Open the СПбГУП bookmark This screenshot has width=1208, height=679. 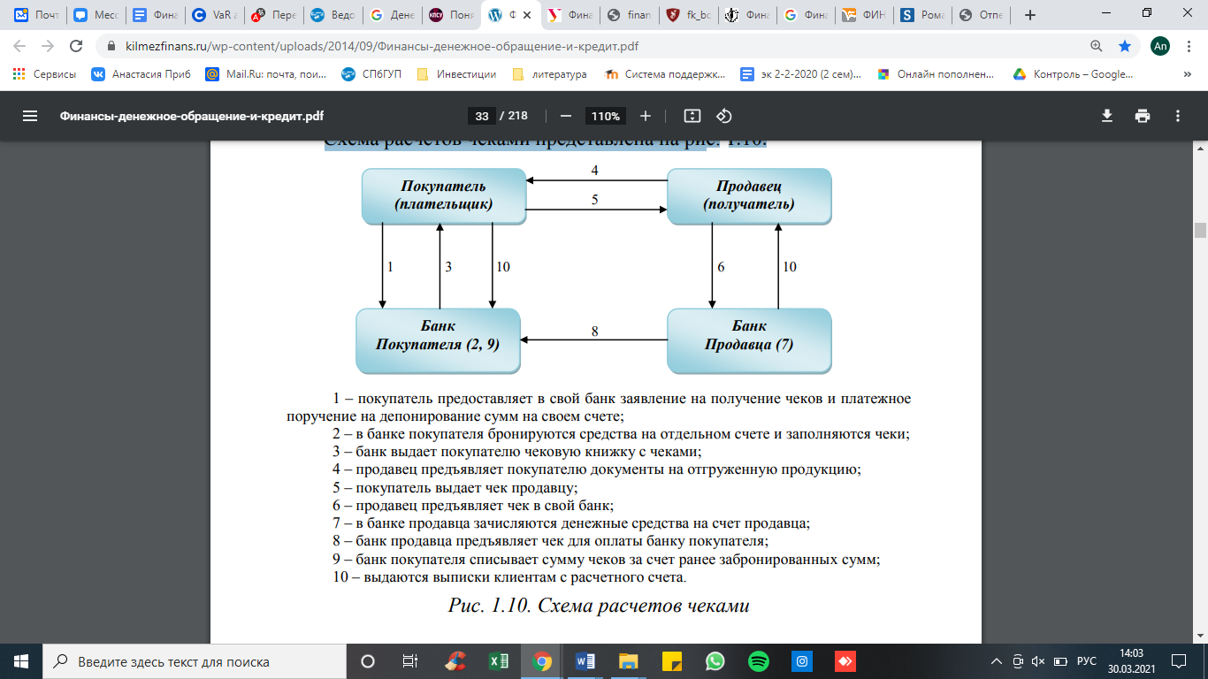coord(371,74)
